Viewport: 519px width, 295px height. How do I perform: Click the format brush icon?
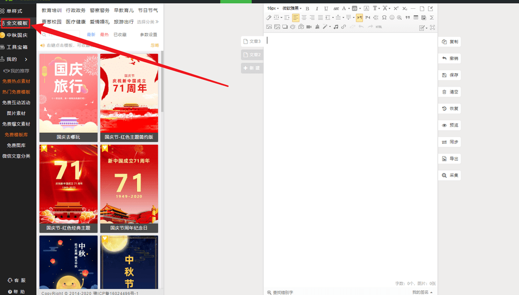[x=317, y=27]
